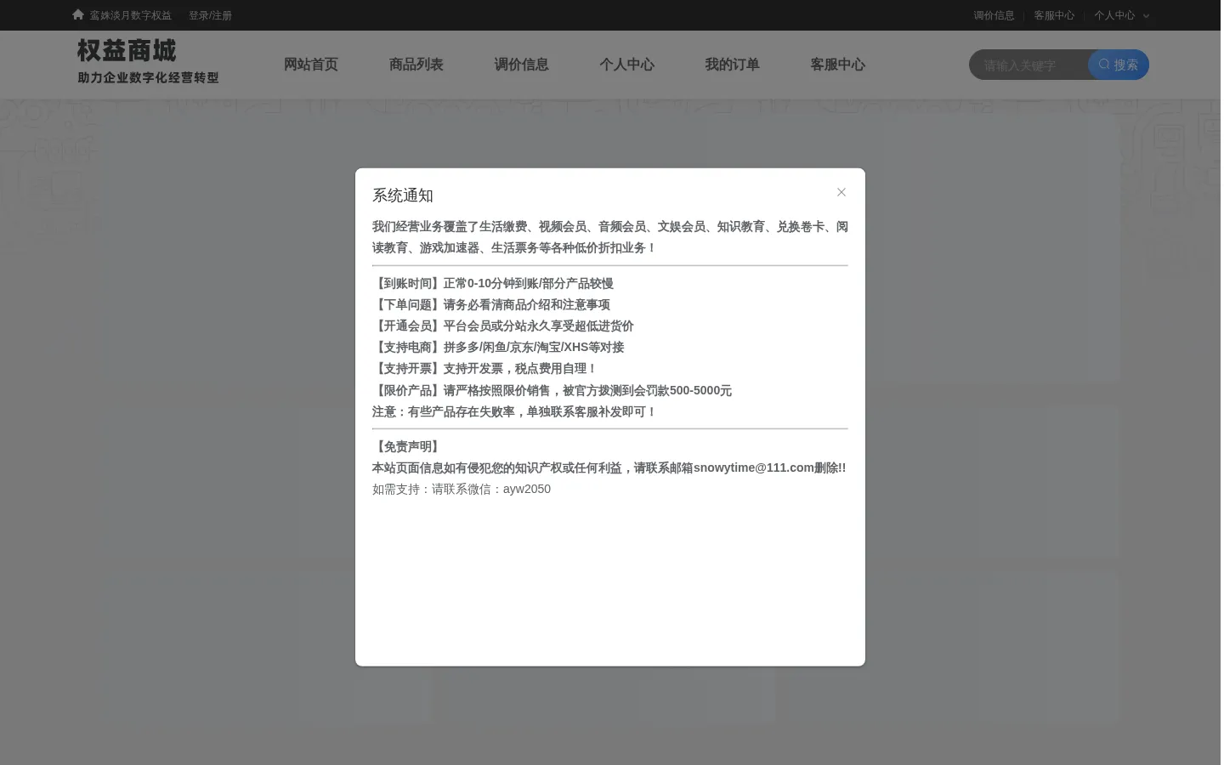1224x765 pixels.
Task: Focus the 请输入关键字 search field
Action: (1029, 65)
